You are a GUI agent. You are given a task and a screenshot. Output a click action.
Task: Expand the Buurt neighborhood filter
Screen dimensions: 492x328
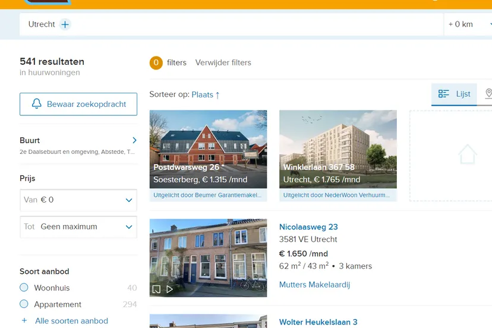(134, 141)
